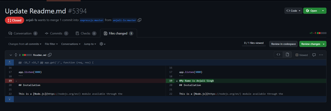The image size is (331, 111).
Task: Open Conversations dropdown
Action: 71,44
